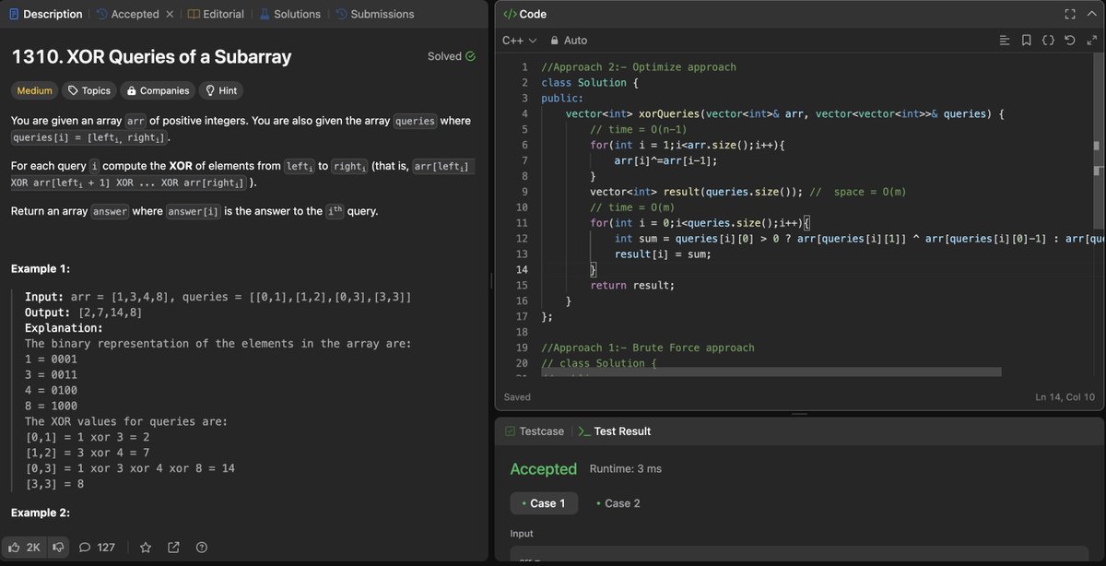
Task: Reset code to default with undo arrow
Action: tap(1069, 41)
